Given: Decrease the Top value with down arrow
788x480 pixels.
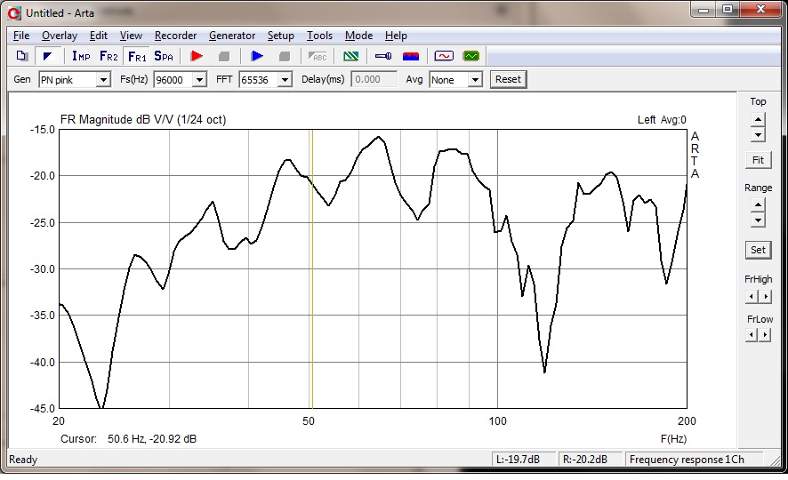Looking at the screenshot, I should point(758,134).
